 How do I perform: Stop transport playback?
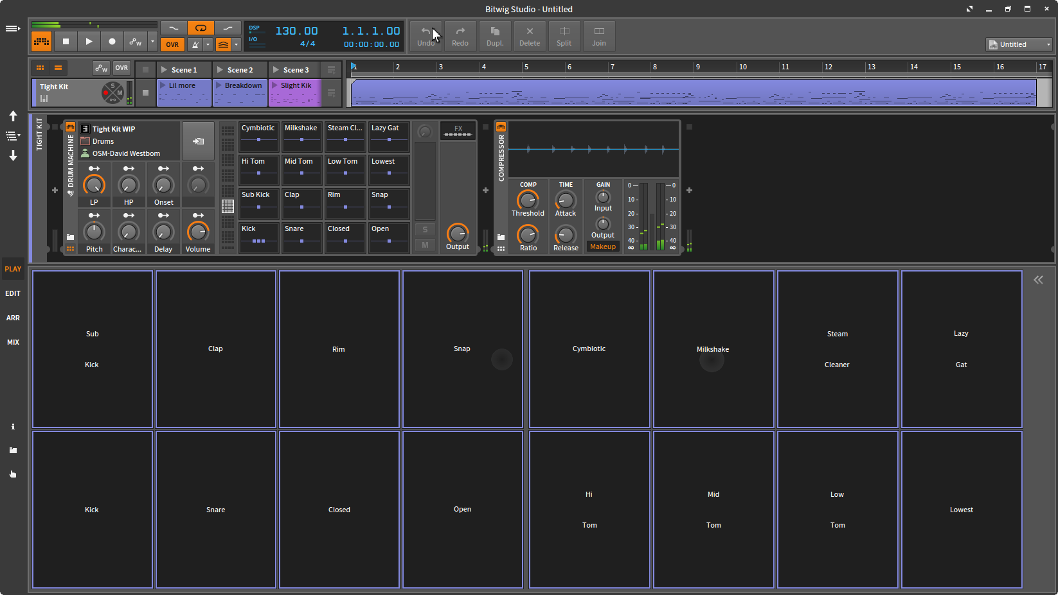66,42
